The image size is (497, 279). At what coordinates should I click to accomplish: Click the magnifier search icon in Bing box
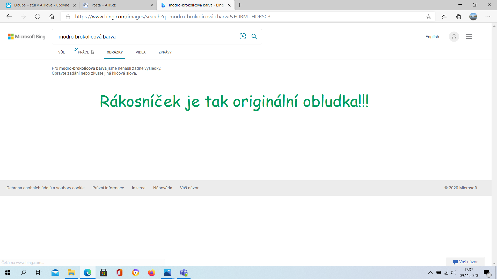254,37
